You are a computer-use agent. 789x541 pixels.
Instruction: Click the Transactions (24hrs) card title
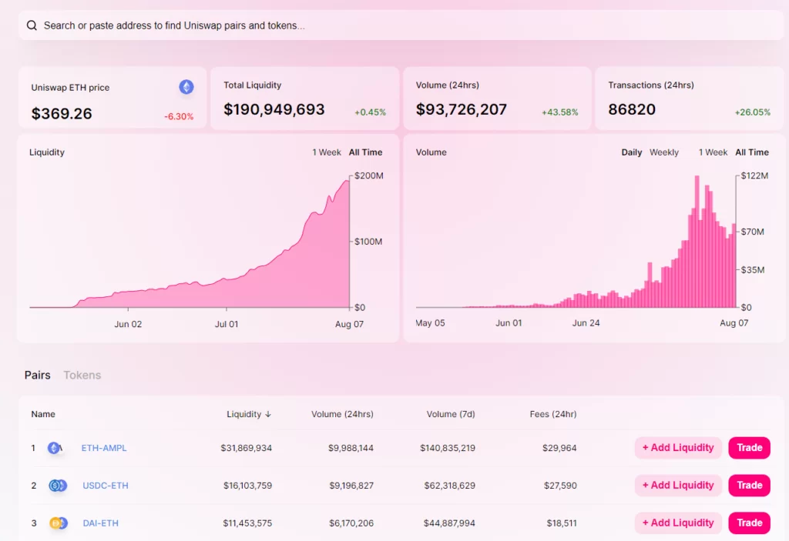pos(651,85)
